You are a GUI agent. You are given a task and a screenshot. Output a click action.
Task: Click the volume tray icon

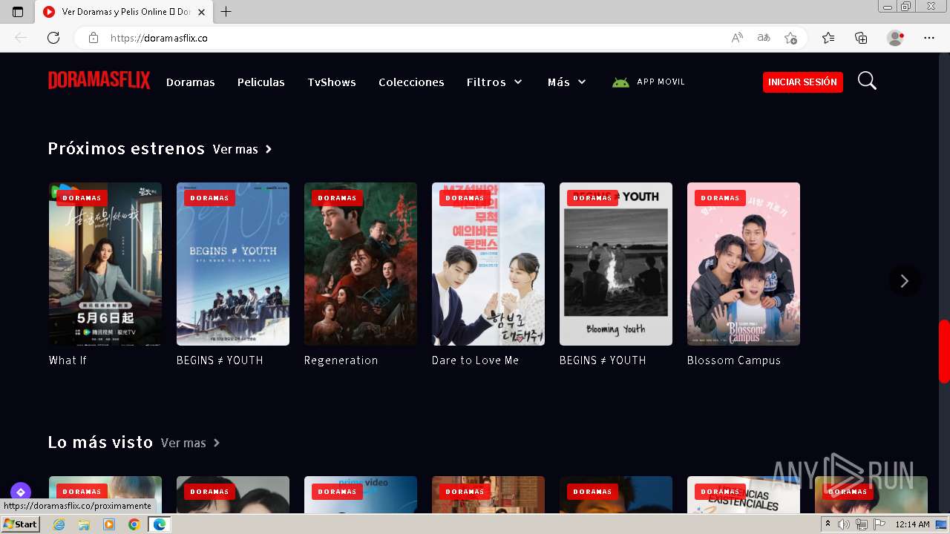tap(843, 524)
